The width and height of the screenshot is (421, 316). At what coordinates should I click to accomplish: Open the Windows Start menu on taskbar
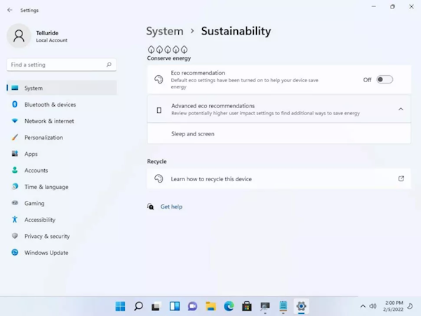point(120,306)
